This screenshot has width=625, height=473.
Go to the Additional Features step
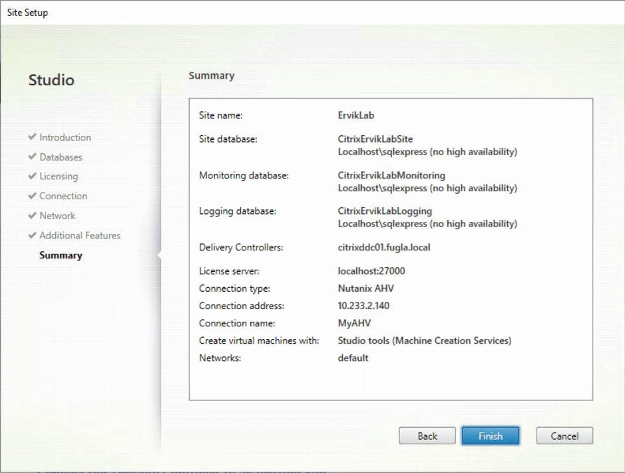click(80, 235)
